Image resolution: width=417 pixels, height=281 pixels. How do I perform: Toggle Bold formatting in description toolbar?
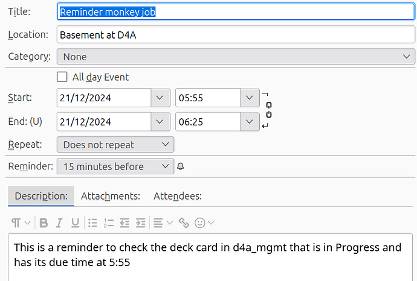[44, 223]
